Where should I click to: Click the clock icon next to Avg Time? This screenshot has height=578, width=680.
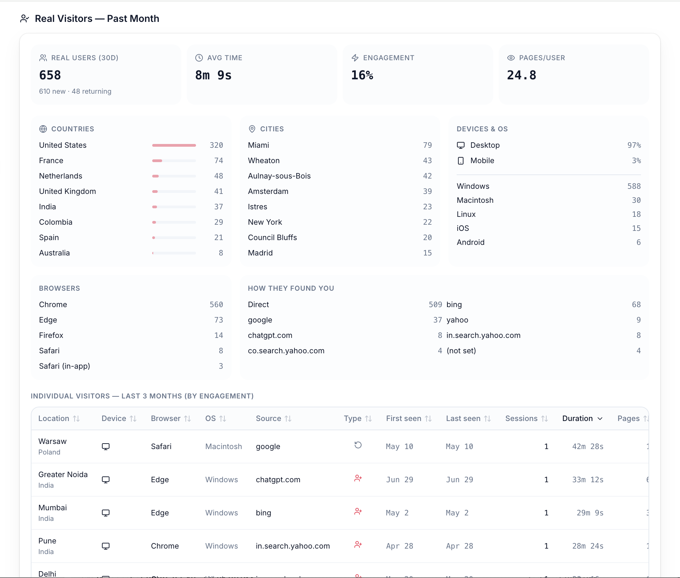pyautogui.click(x=199, y=58)
